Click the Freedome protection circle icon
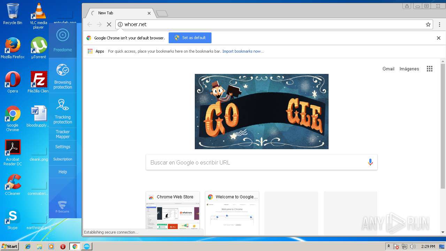446x251 pixels. (63, 35)
